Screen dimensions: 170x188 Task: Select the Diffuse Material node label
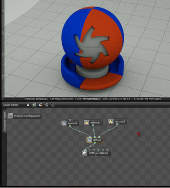click(x=99, y=153)
